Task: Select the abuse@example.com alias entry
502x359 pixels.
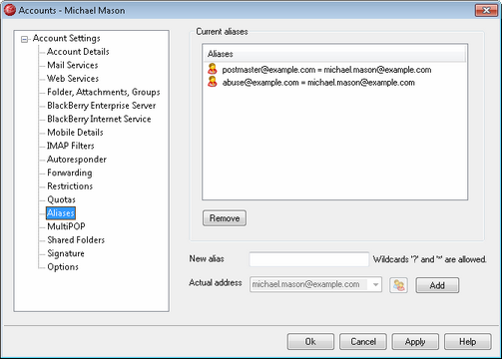Action: pyautogui.click(x=318, y=82)
